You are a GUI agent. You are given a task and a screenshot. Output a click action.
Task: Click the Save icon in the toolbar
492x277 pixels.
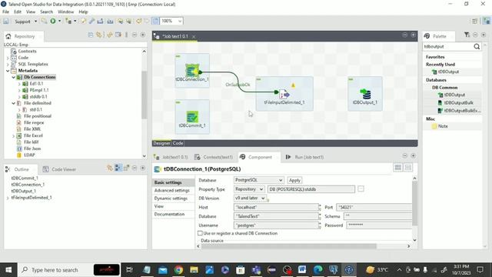(6, 22)
